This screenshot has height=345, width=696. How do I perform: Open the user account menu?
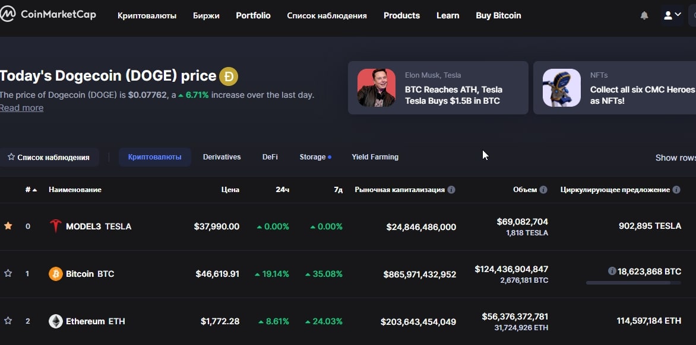pos(672,15)
